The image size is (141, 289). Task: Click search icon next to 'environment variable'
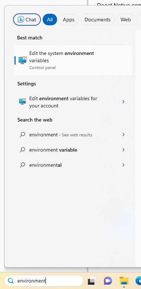(22, 150)
